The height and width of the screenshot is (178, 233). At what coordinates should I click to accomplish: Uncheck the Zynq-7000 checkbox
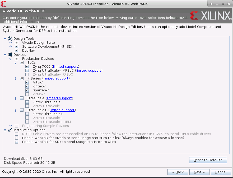27,67
